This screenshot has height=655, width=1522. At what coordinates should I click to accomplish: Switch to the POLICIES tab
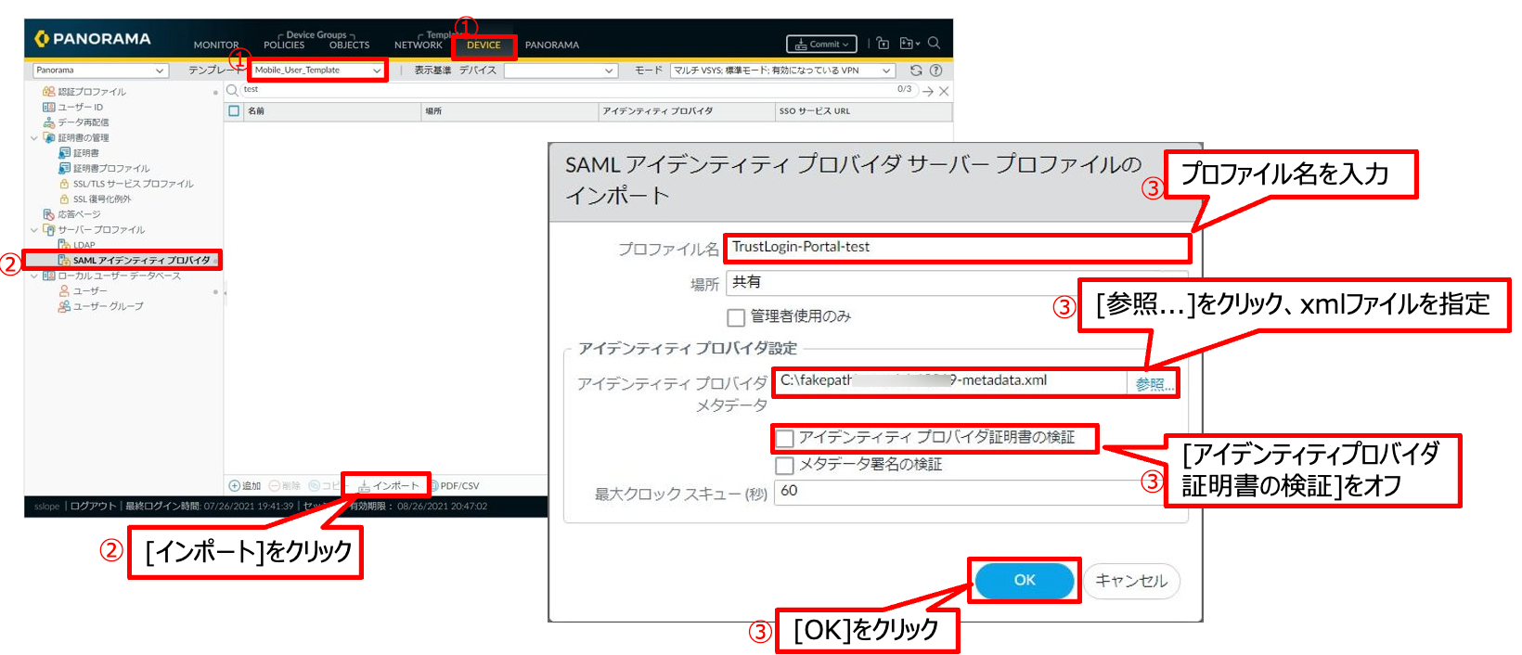tap(284, 45)
